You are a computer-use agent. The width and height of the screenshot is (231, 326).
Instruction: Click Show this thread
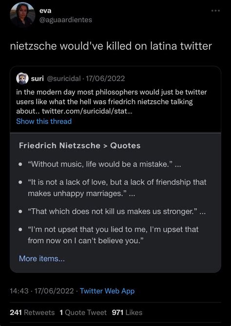coord(44,121)
